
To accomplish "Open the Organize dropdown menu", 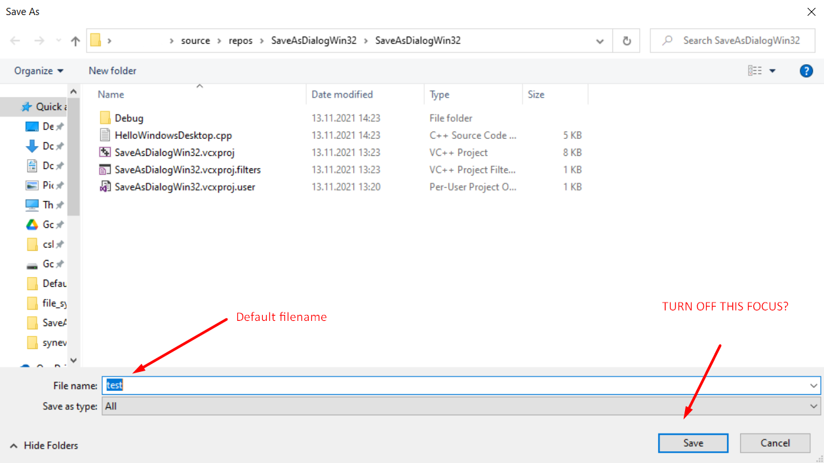I will [39, 71].
